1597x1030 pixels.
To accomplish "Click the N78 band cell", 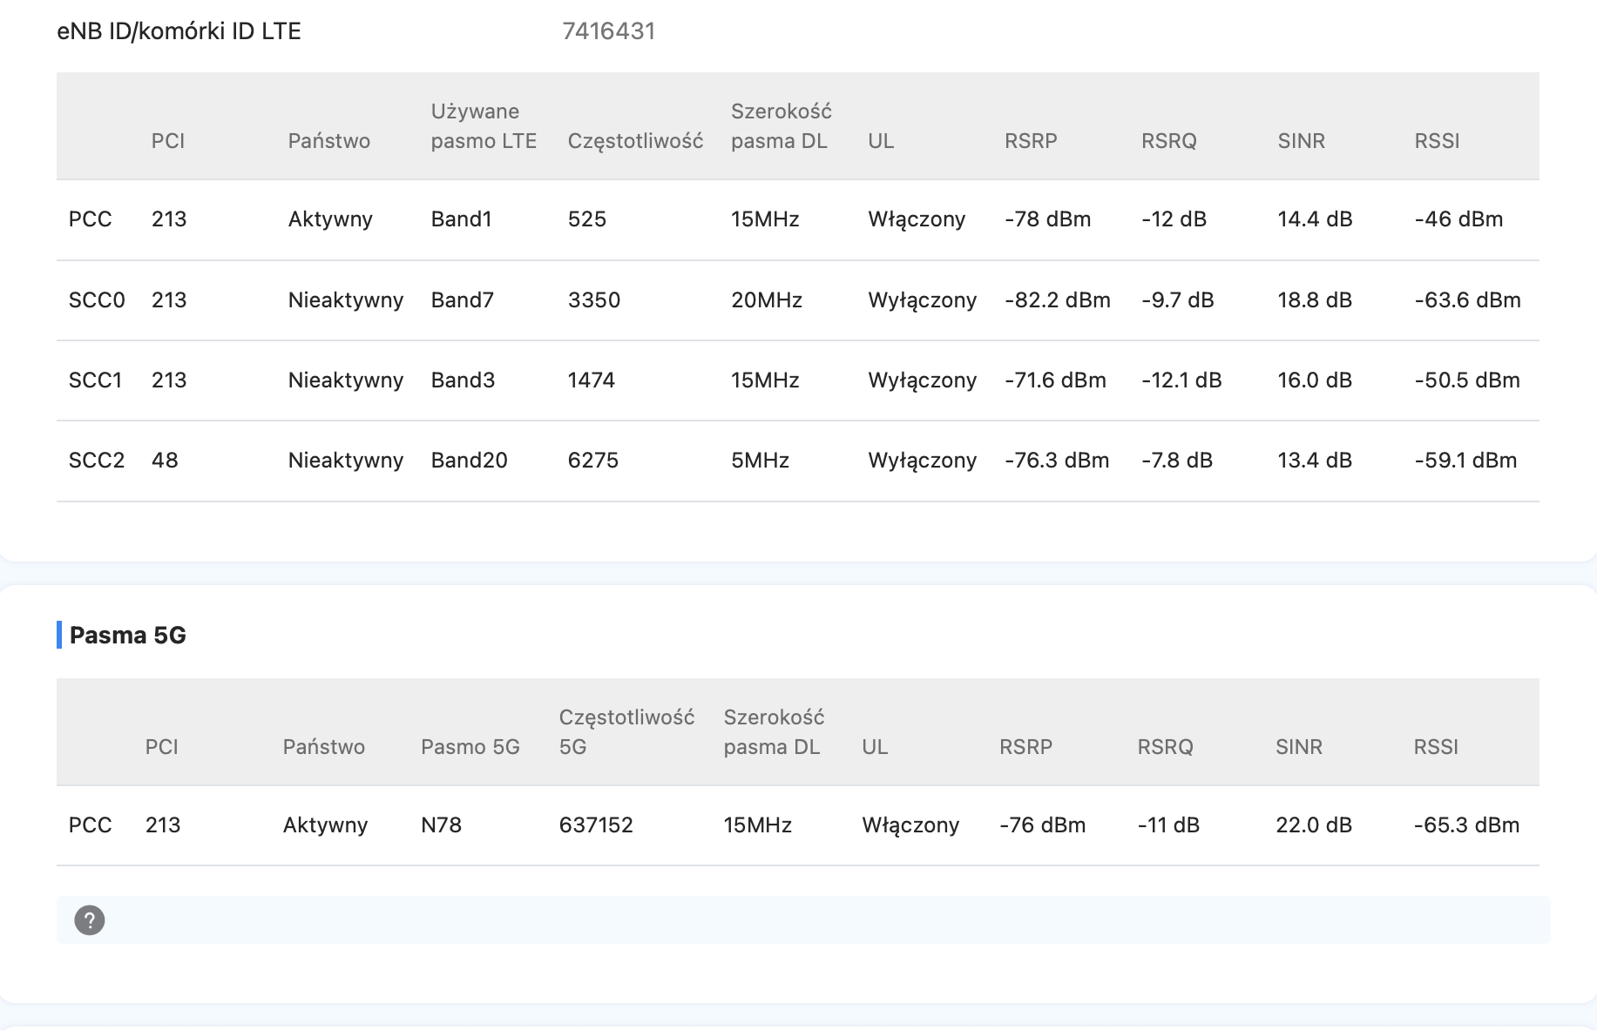I will tap(441, 825).
